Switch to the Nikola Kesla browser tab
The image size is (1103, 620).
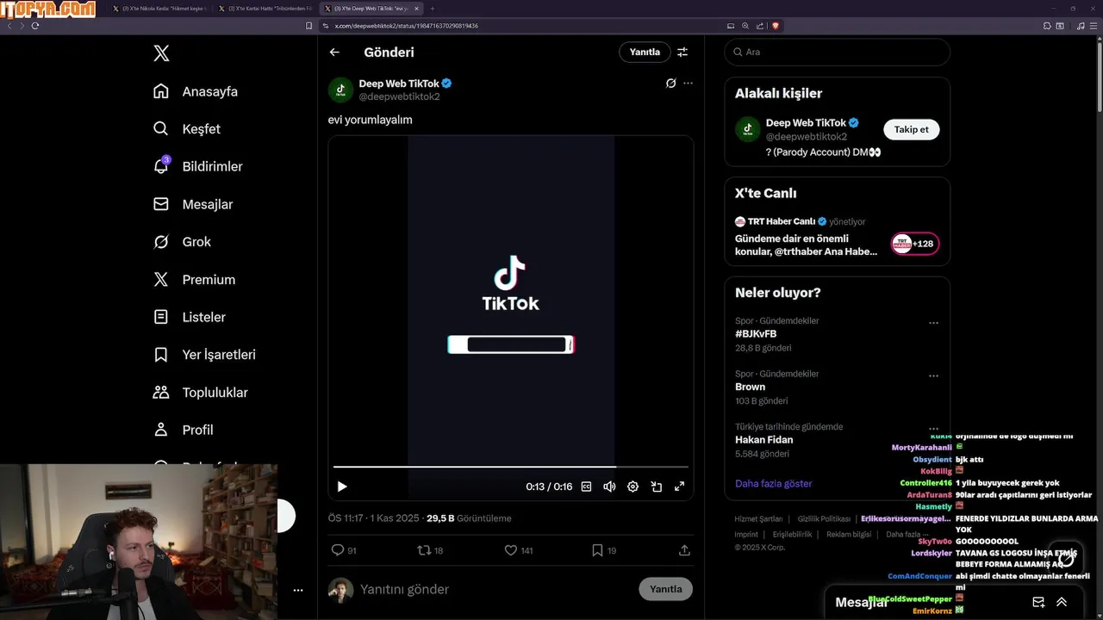tap(160, 8)
